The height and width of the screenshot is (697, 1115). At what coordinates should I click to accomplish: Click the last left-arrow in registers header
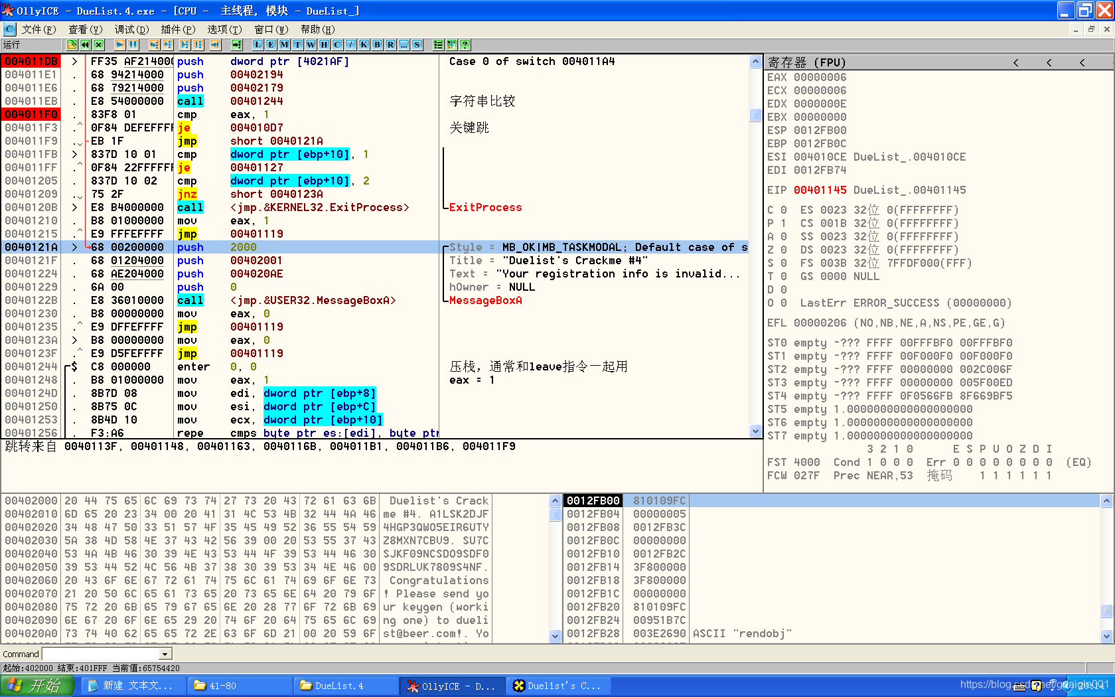click(x=1082, y=62)
